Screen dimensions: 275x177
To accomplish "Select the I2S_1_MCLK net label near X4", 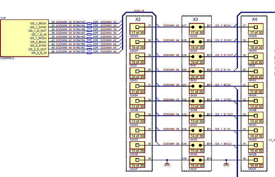I will click(223, 144).
